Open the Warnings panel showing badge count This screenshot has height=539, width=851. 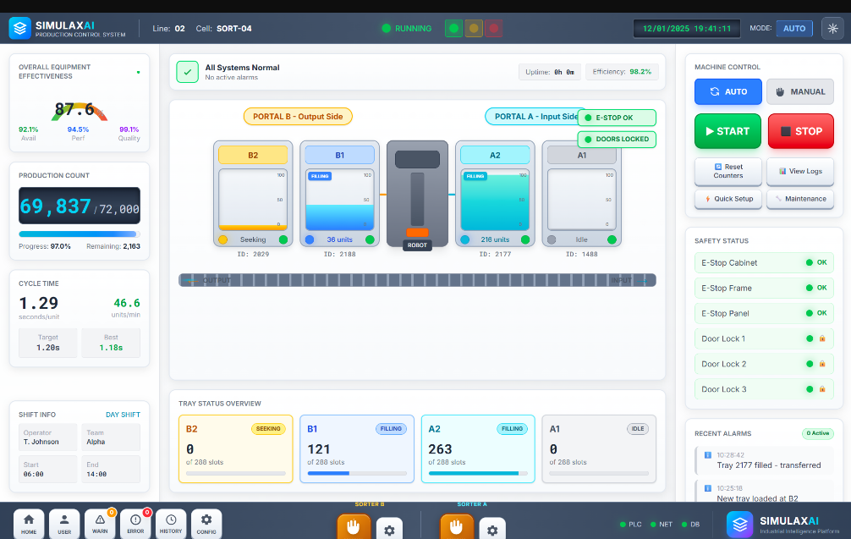tap(100, 523)
